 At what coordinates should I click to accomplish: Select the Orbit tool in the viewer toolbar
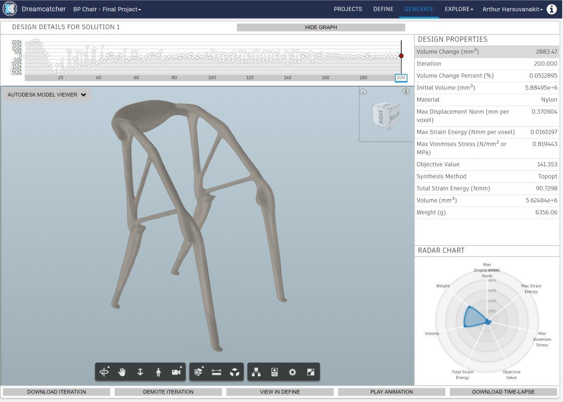click(105, 372)
